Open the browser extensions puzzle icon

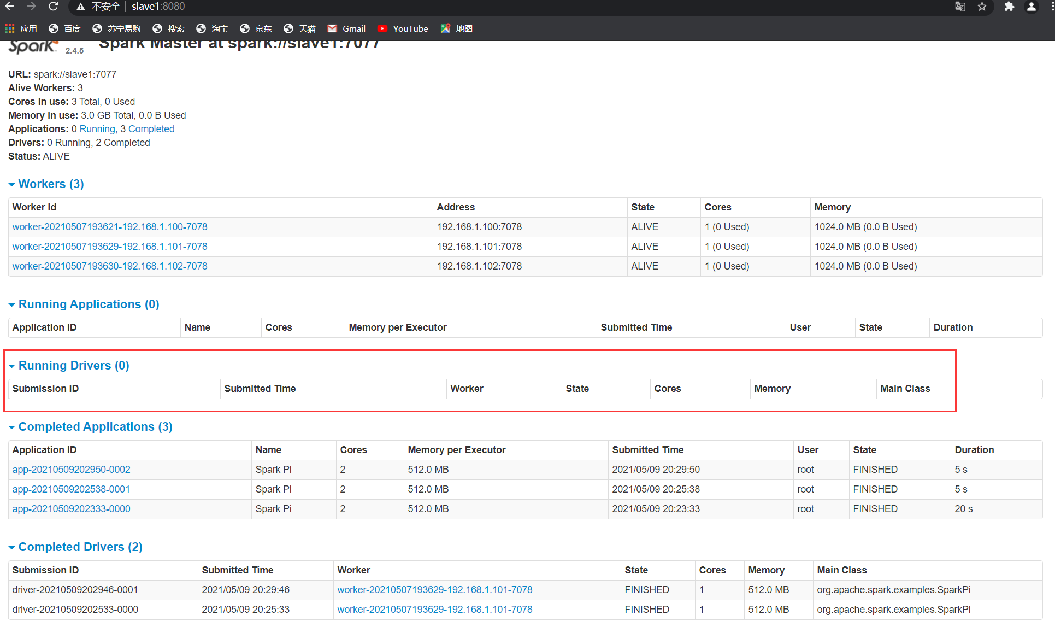[x=1009, y=7]
